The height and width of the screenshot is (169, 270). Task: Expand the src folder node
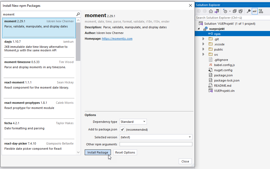pyautogui.click(x=203, y=55)
